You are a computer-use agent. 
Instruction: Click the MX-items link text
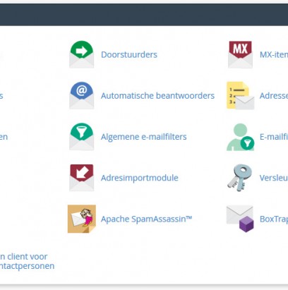(274, 54)
